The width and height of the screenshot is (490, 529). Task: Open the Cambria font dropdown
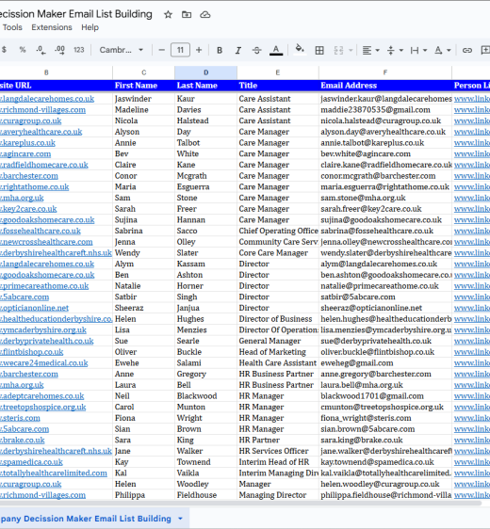click(122, 50)
